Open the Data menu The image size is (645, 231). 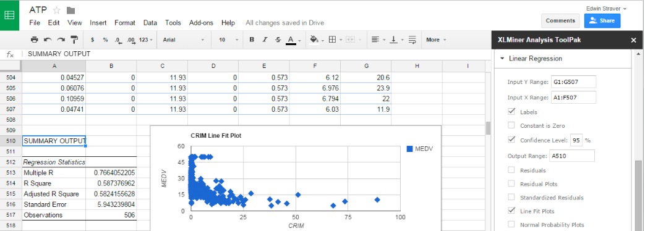[x=150, y=23]
